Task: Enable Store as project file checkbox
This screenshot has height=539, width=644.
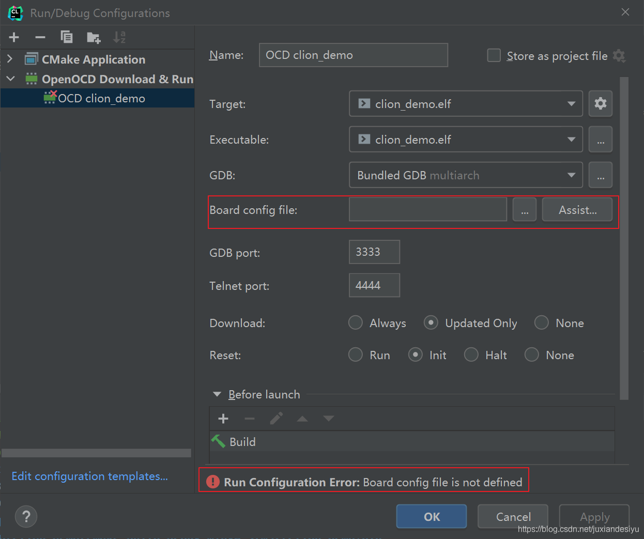Action: point(494,55)
